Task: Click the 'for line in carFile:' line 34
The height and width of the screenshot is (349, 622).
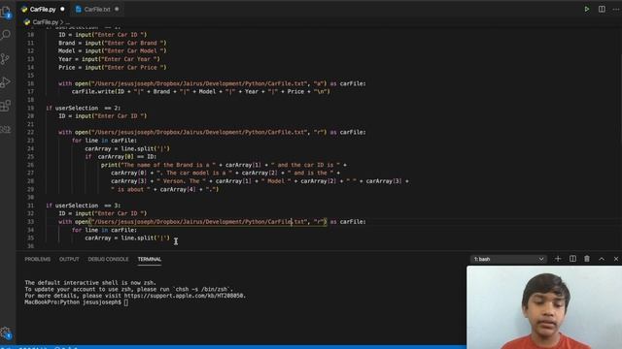Action: pyautogui.click(x=104, y=230)
